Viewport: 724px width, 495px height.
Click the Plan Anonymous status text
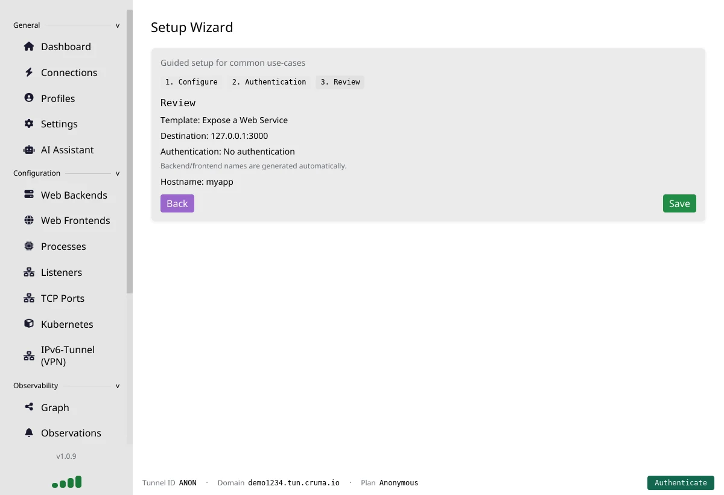pyautogui.click(x=389, y=483)
